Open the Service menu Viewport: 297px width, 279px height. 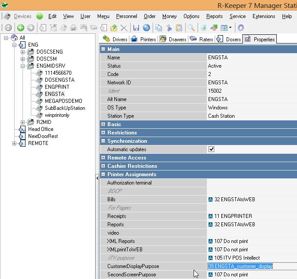click(238, 16)
